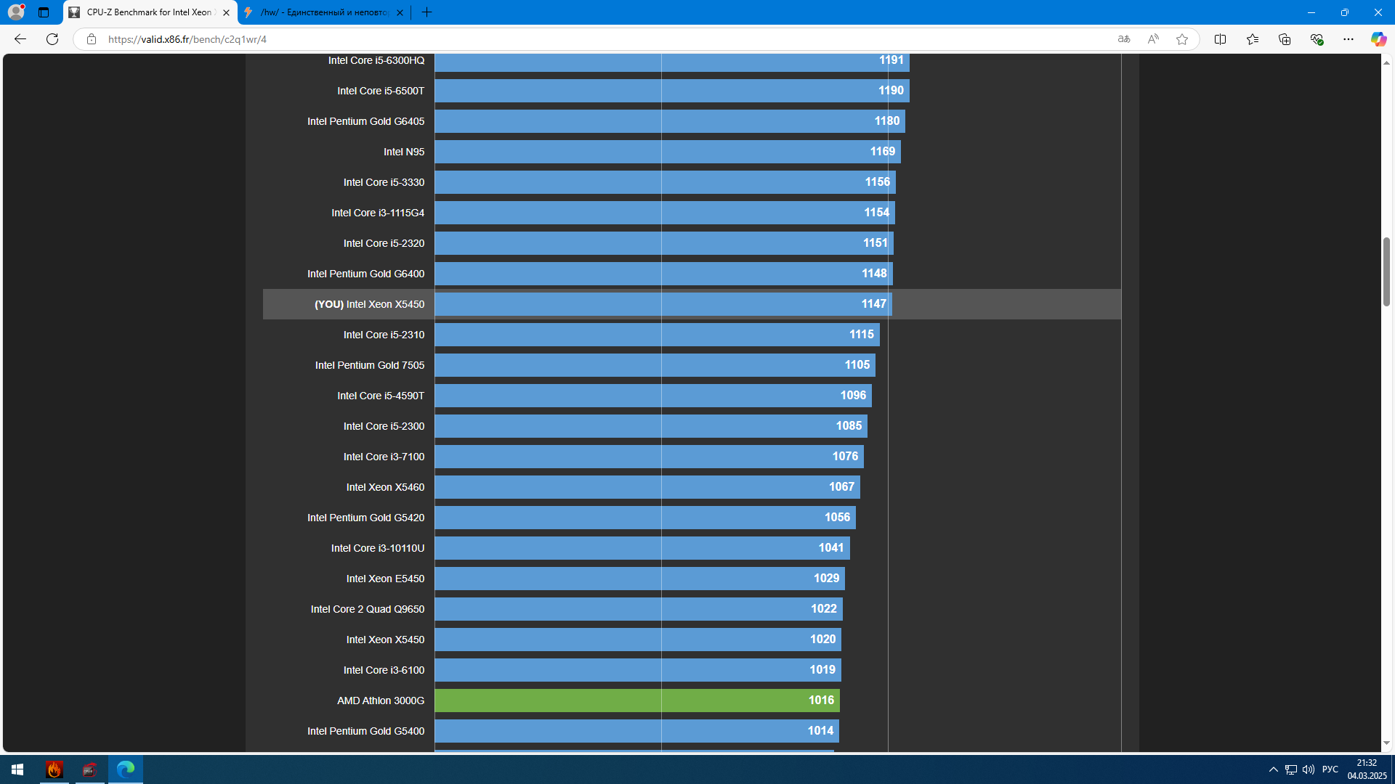Activate Read aloud icon
Viewport: 1395px width, 784px height.
tap(1153, 39)
